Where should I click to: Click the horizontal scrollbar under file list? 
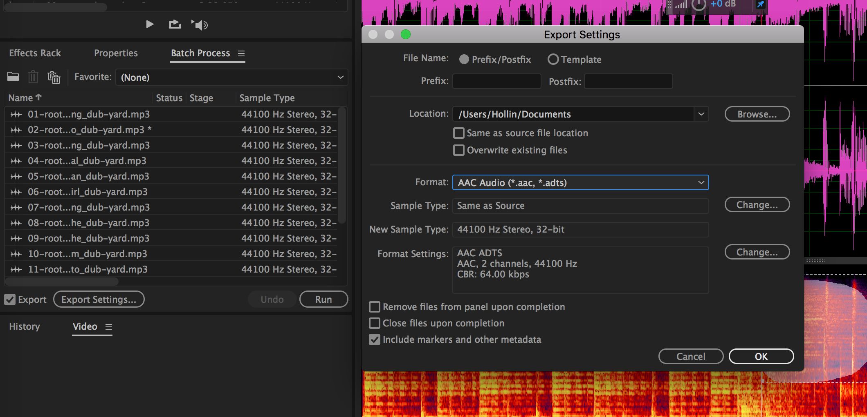62,282
